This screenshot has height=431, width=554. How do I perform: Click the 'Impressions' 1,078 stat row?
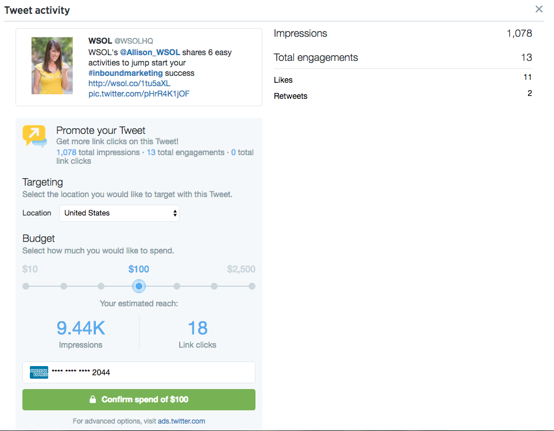pos(403,33)
